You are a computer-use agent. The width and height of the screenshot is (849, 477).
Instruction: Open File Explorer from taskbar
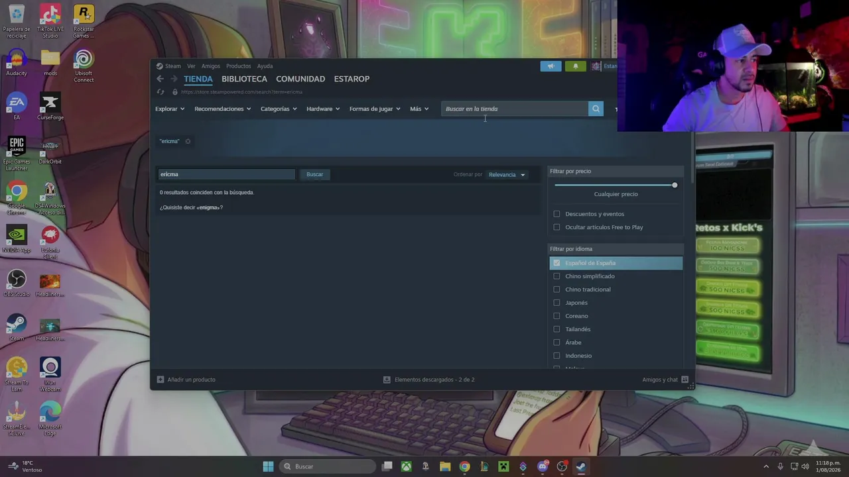click(445, 466)
